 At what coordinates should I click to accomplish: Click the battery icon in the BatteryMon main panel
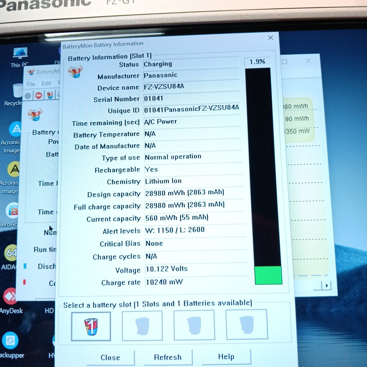click(x=35, y=114)
